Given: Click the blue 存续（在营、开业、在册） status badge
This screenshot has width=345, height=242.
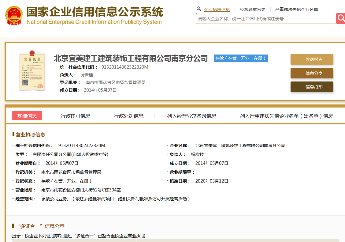Looking at the screenshot, I should click(x=241, y=58).
